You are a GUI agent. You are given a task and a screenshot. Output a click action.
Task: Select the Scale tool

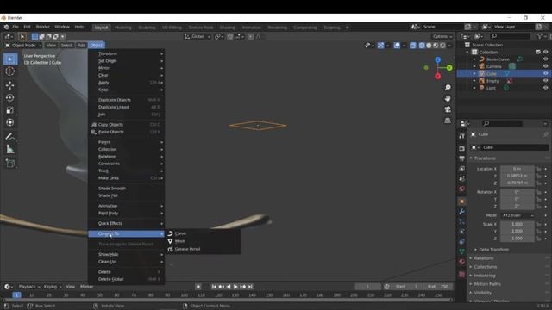(9, 110)
